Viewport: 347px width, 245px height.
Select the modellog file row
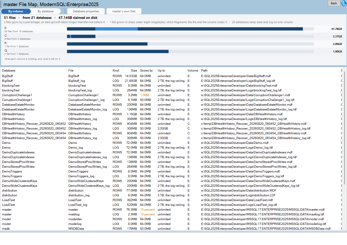tap(171, 224)
